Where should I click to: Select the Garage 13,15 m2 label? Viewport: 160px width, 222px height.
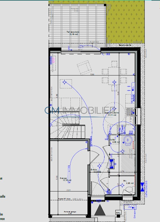coord(65,179)
